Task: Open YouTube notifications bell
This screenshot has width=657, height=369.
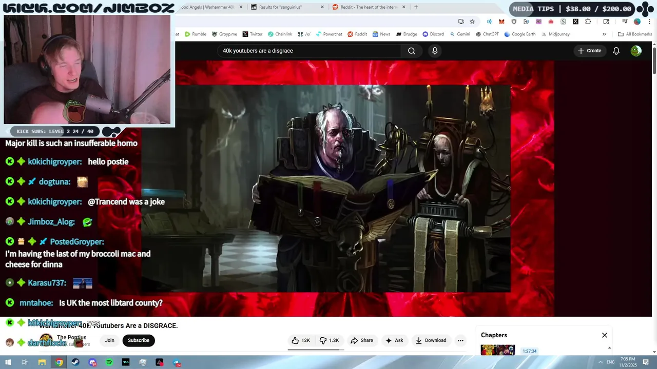Action: click(616, 51)
